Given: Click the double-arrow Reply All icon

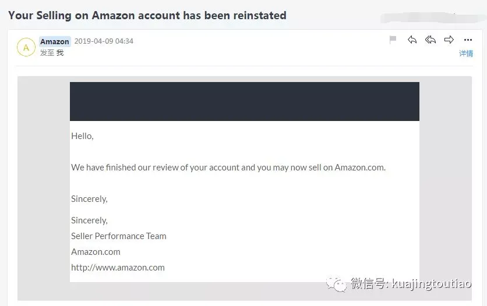Looking at the screenshot, I should coord(430,40).
